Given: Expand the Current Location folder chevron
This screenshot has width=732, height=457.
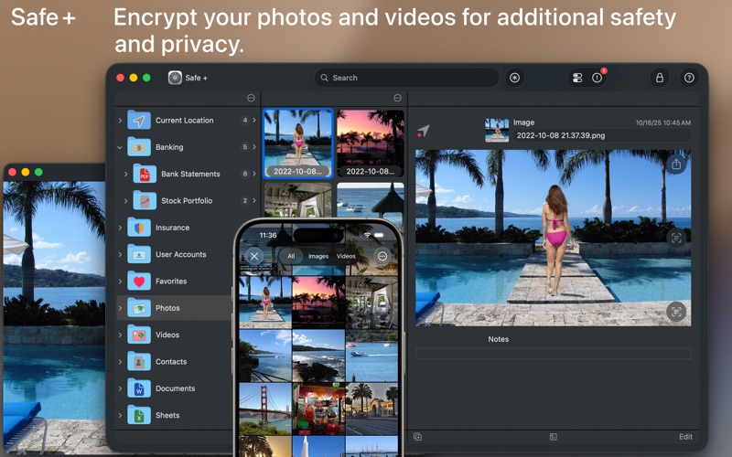Looking at the screenshot, I should [120, 121].
